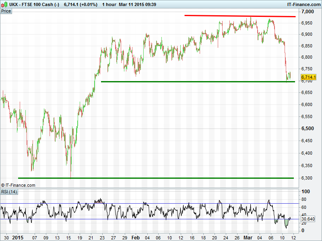
Task: Click the '2015' date axis label
Action: [18, 238]
